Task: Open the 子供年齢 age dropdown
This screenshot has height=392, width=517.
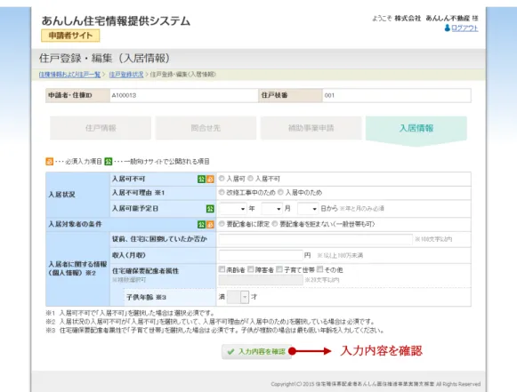Action: pos(238,297)
